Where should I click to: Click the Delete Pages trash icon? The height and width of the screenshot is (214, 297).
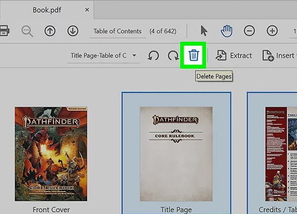[x=194, y=55]
